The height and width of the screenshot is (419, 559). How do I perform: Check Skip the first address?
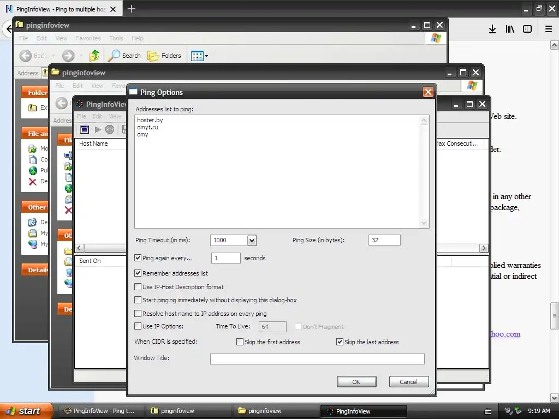240,342
